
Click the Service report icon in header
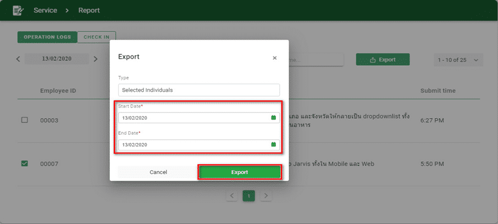(x=18, y=10)
